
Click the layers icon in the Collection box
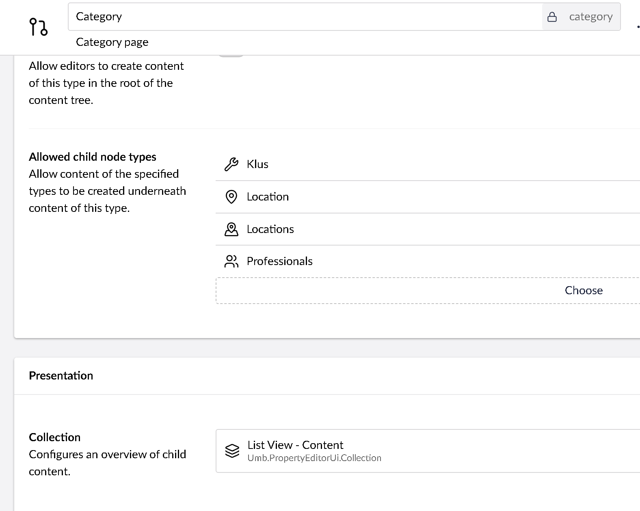[232, 451]
